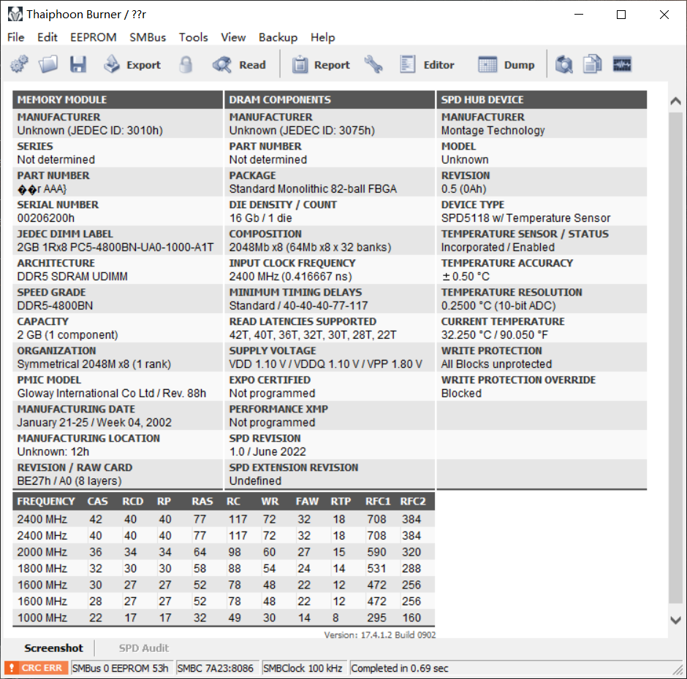This screenshot has height=679, width=687.
Task: Click the SMBClock 100 kHz status field
Action: point(303,668)
